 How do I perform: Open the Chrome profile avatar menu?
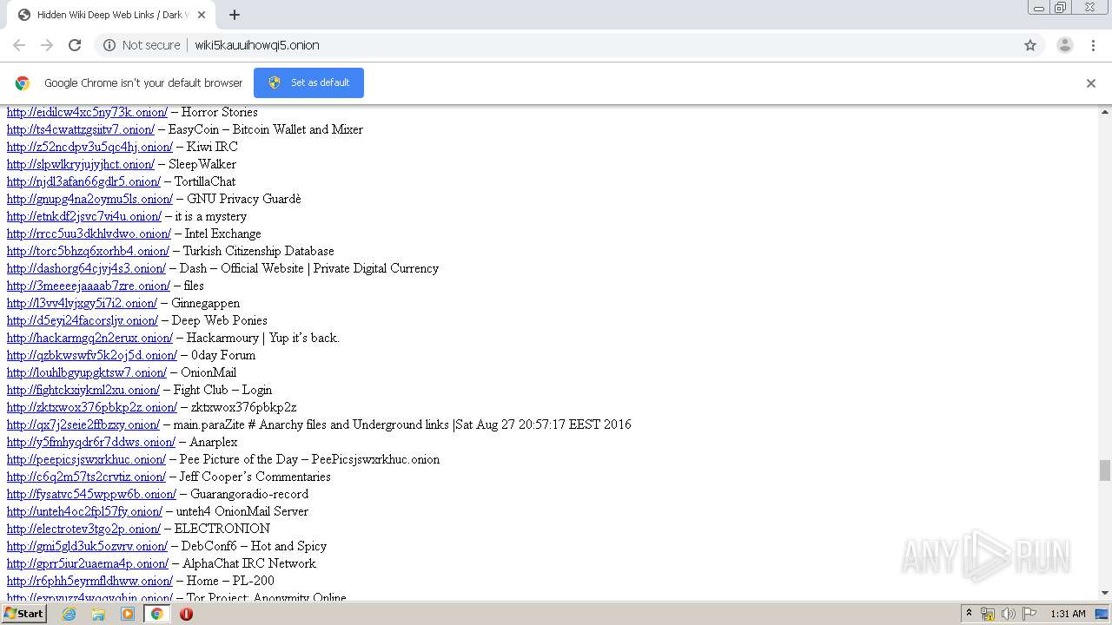pyautogui.click(x=1065, y=45)
